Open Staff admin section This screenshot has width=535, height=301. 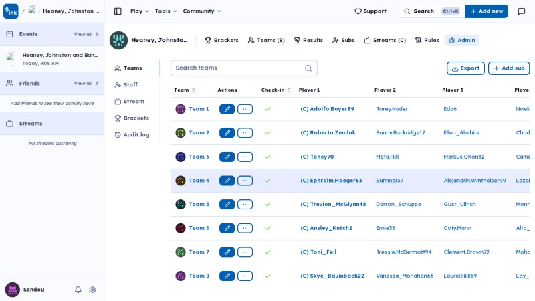click(x=126, y=85)
